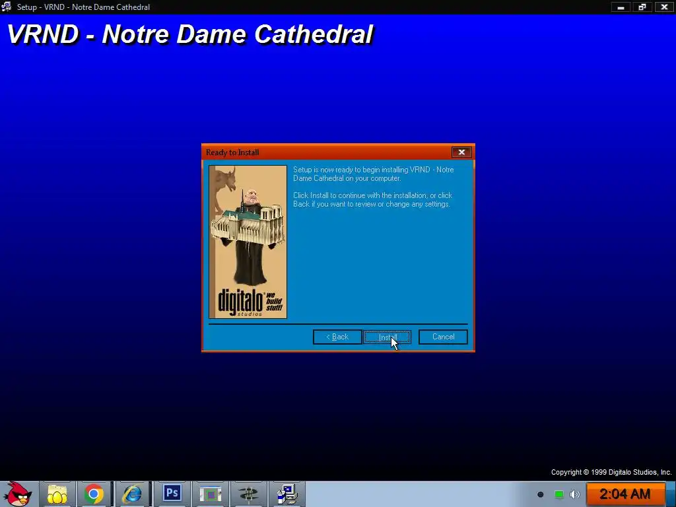676x507 pixels.
Task: Click the 'Click Install to continue' paragraph
Action: [372, 199]
